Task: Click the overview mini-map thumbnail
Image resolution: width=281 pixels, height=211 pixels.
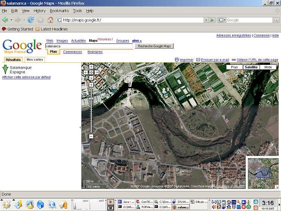Action: tap(263, 173)
